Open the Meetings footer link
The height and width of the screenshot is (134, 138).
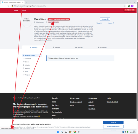click(x=91, y=105)
